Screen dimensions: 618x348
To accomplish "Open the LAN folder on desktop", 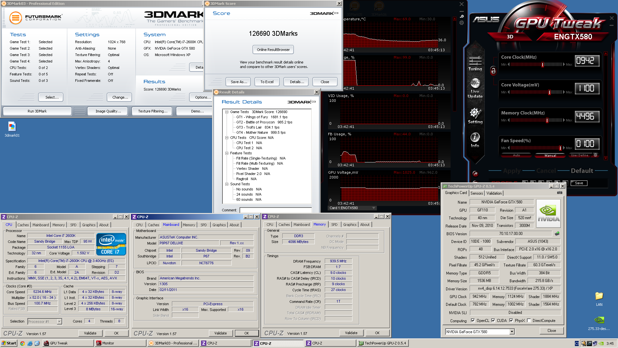I will tap(599, 299).
